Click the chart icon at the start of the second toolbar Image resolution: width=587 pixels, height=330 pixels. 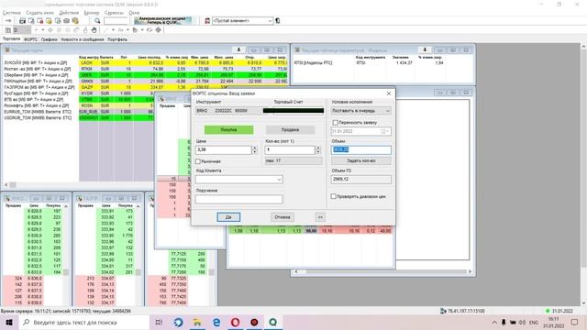point(8,30)
